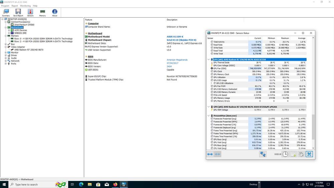Collapse the Central Processor(s) node
The image size is (334, 188).
(x=6, y=22)
